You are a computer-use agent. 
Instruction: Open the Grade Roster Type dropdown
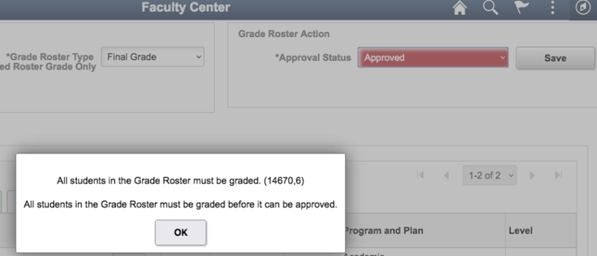pos(152,57)
